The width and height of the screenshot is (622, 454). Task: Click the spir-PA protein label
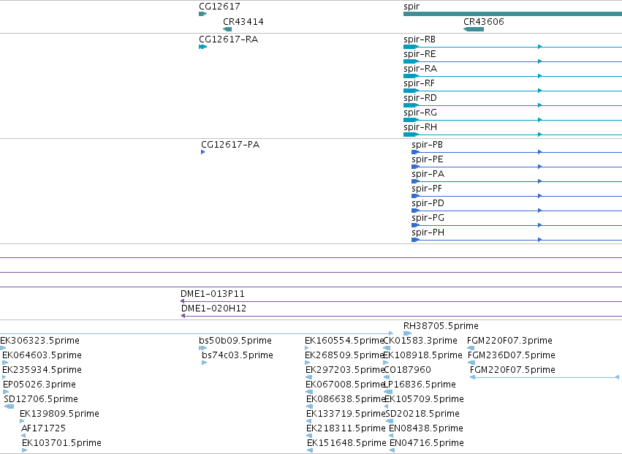(x=428, y=174)
